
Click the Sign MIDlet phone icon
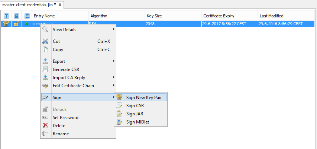tap(119, 122)
